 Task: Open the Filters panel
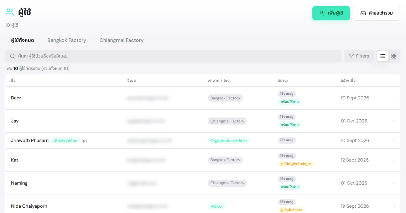(x=359, y=56)
